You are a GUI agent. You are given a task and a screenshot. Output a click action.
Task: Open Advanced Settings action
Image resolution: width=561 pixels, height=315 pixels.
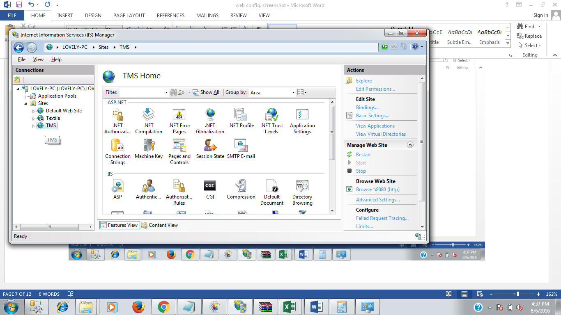pos(378,200)
